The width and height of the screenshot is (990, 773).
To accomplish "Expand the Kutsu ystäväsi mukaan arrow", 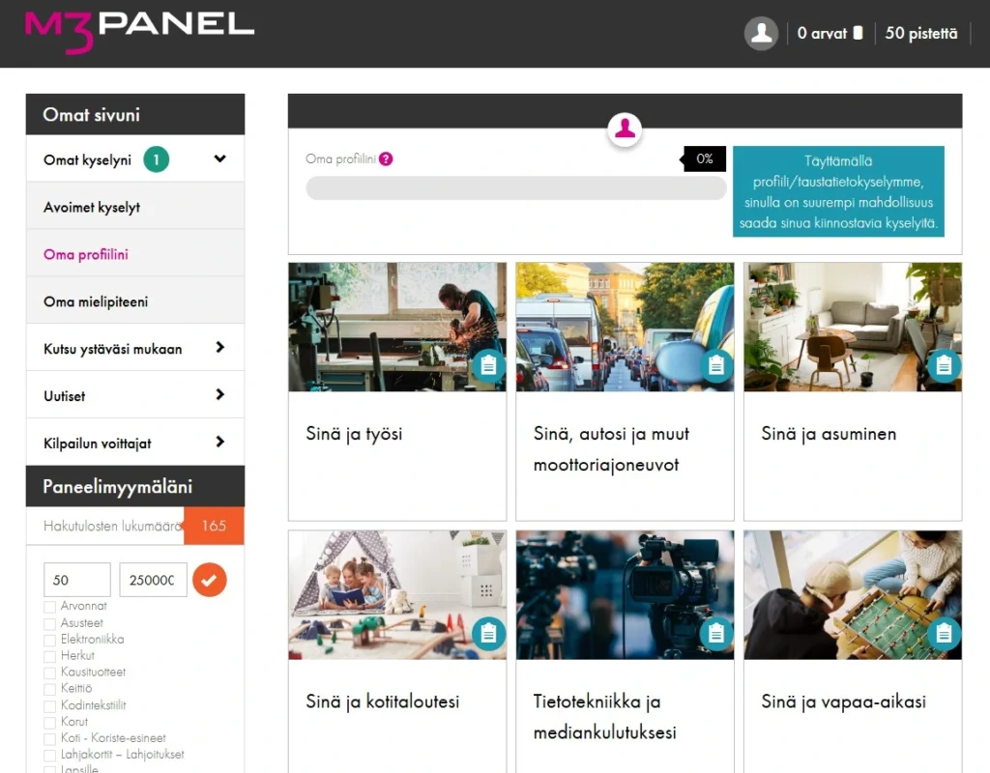I will [219, 347].
